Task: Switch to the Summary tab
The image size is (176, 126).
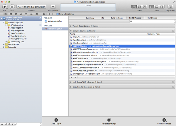Action: [x=90, y=18]
